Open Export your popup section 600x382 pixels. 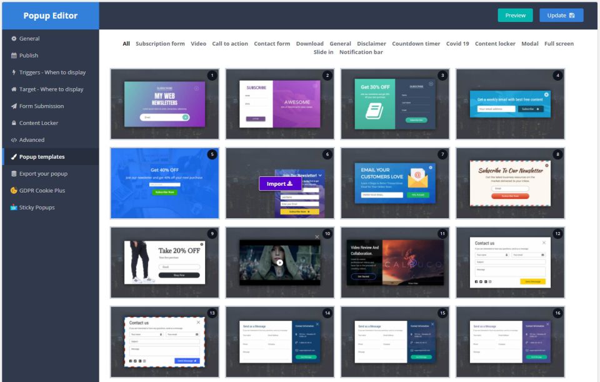click(x=42, y=174)
